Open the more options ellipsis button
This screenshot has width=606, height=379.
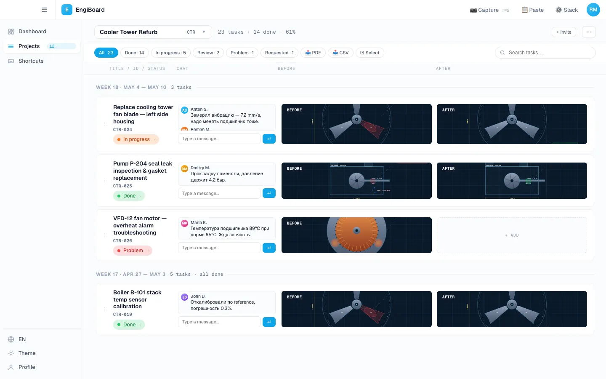click(x=589, y=32)
